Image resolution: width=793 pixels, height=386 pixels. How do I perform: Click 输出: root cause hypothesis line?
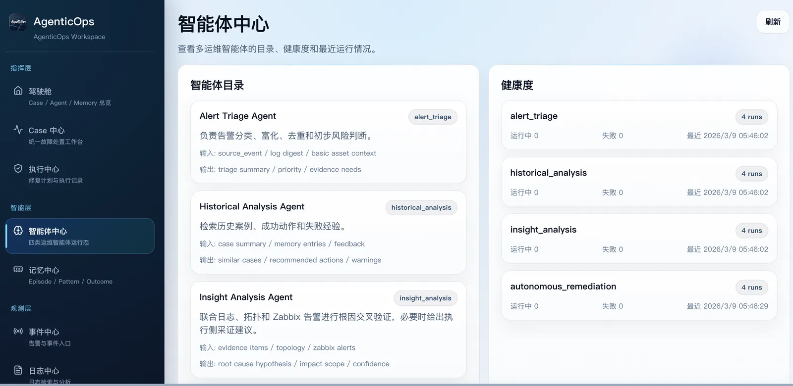tap(294, 364)
